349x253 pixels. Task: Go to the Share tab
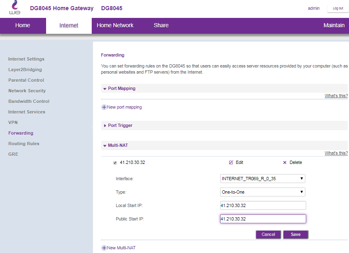click(x=161, y=26)
